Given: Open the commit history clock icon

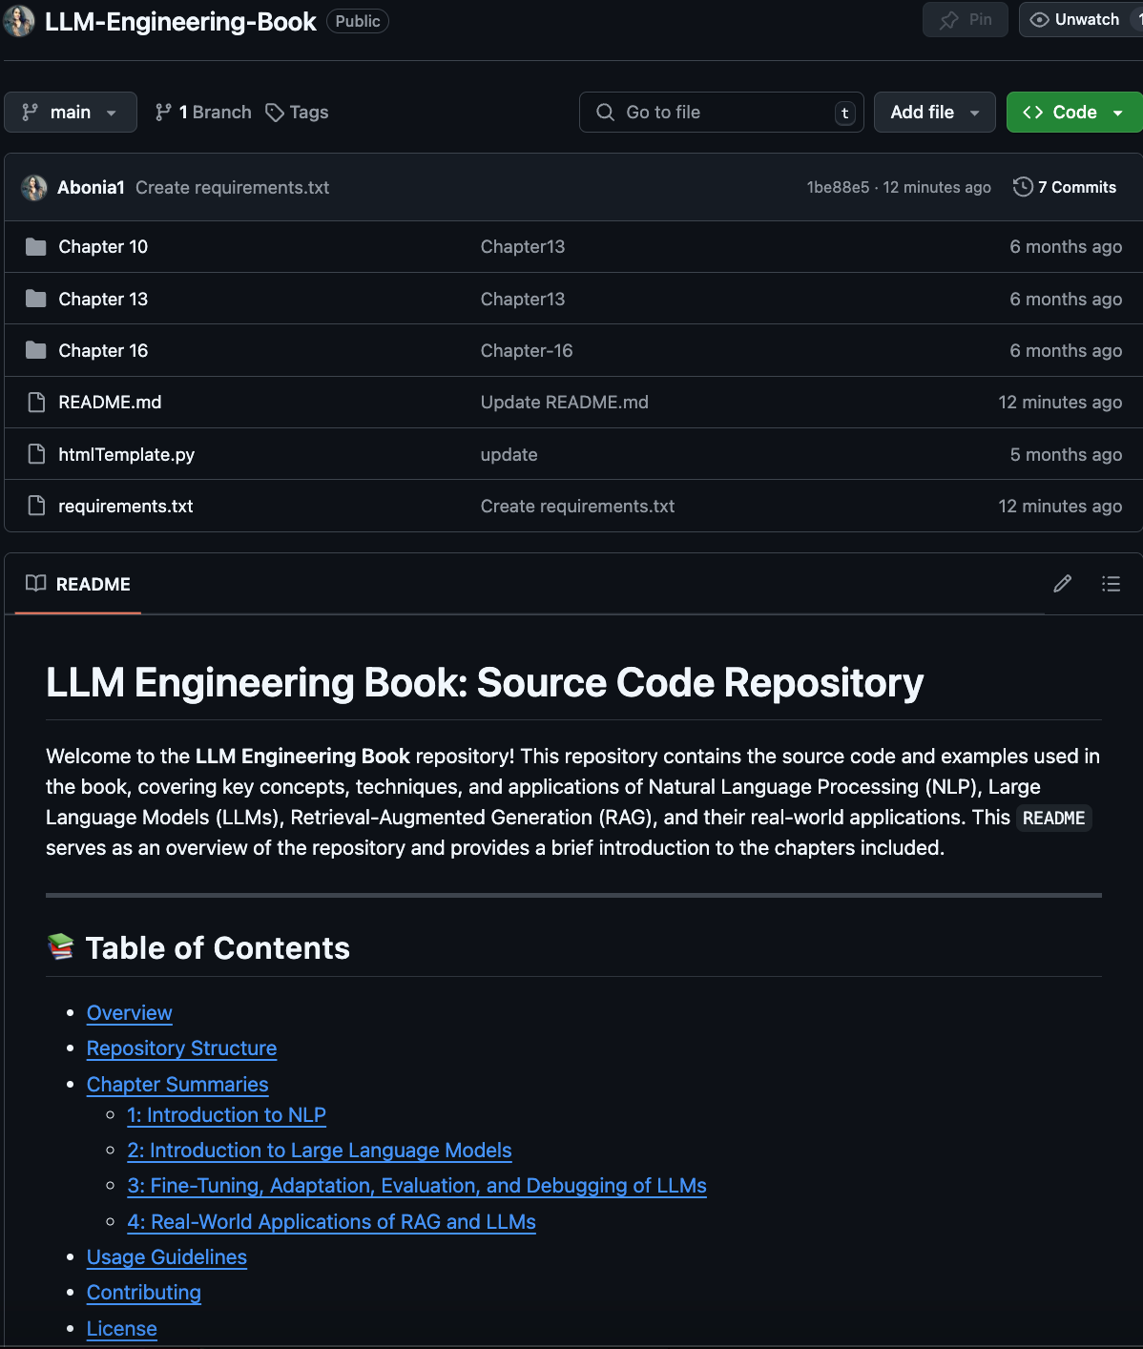Looking at the screenshot, I should tap(1023, 187).
